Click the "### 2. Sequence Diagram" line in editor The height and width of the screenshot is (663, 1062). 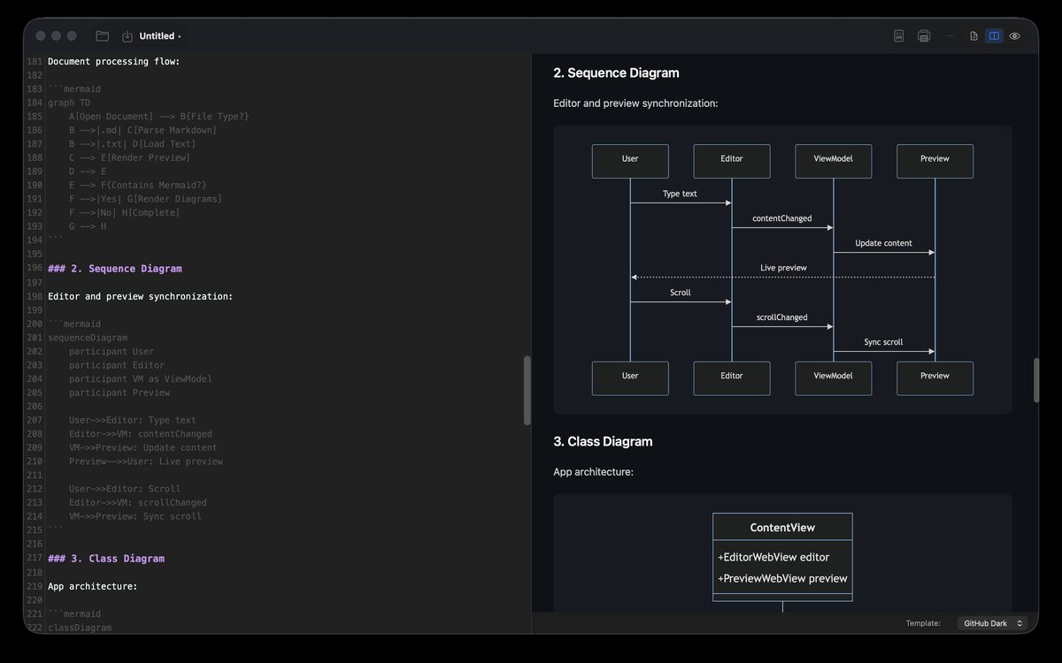(115, 269)
